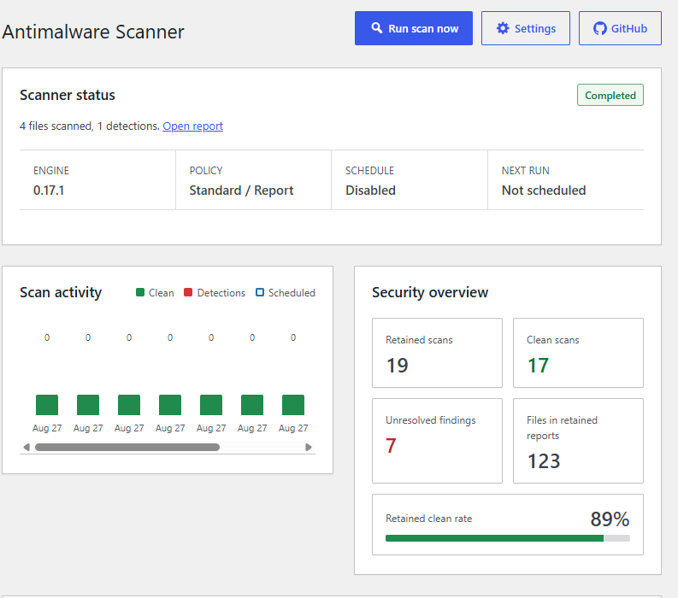The image size is (678, 598).
Task: Click the Retained clean rate progress bar
Action: pos(508,538)
